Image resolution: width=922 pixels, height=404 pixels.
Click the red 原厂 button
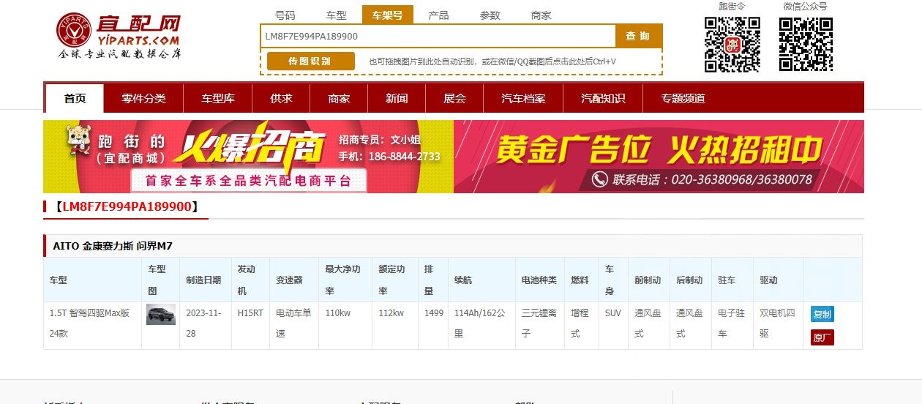pos(822,337)
